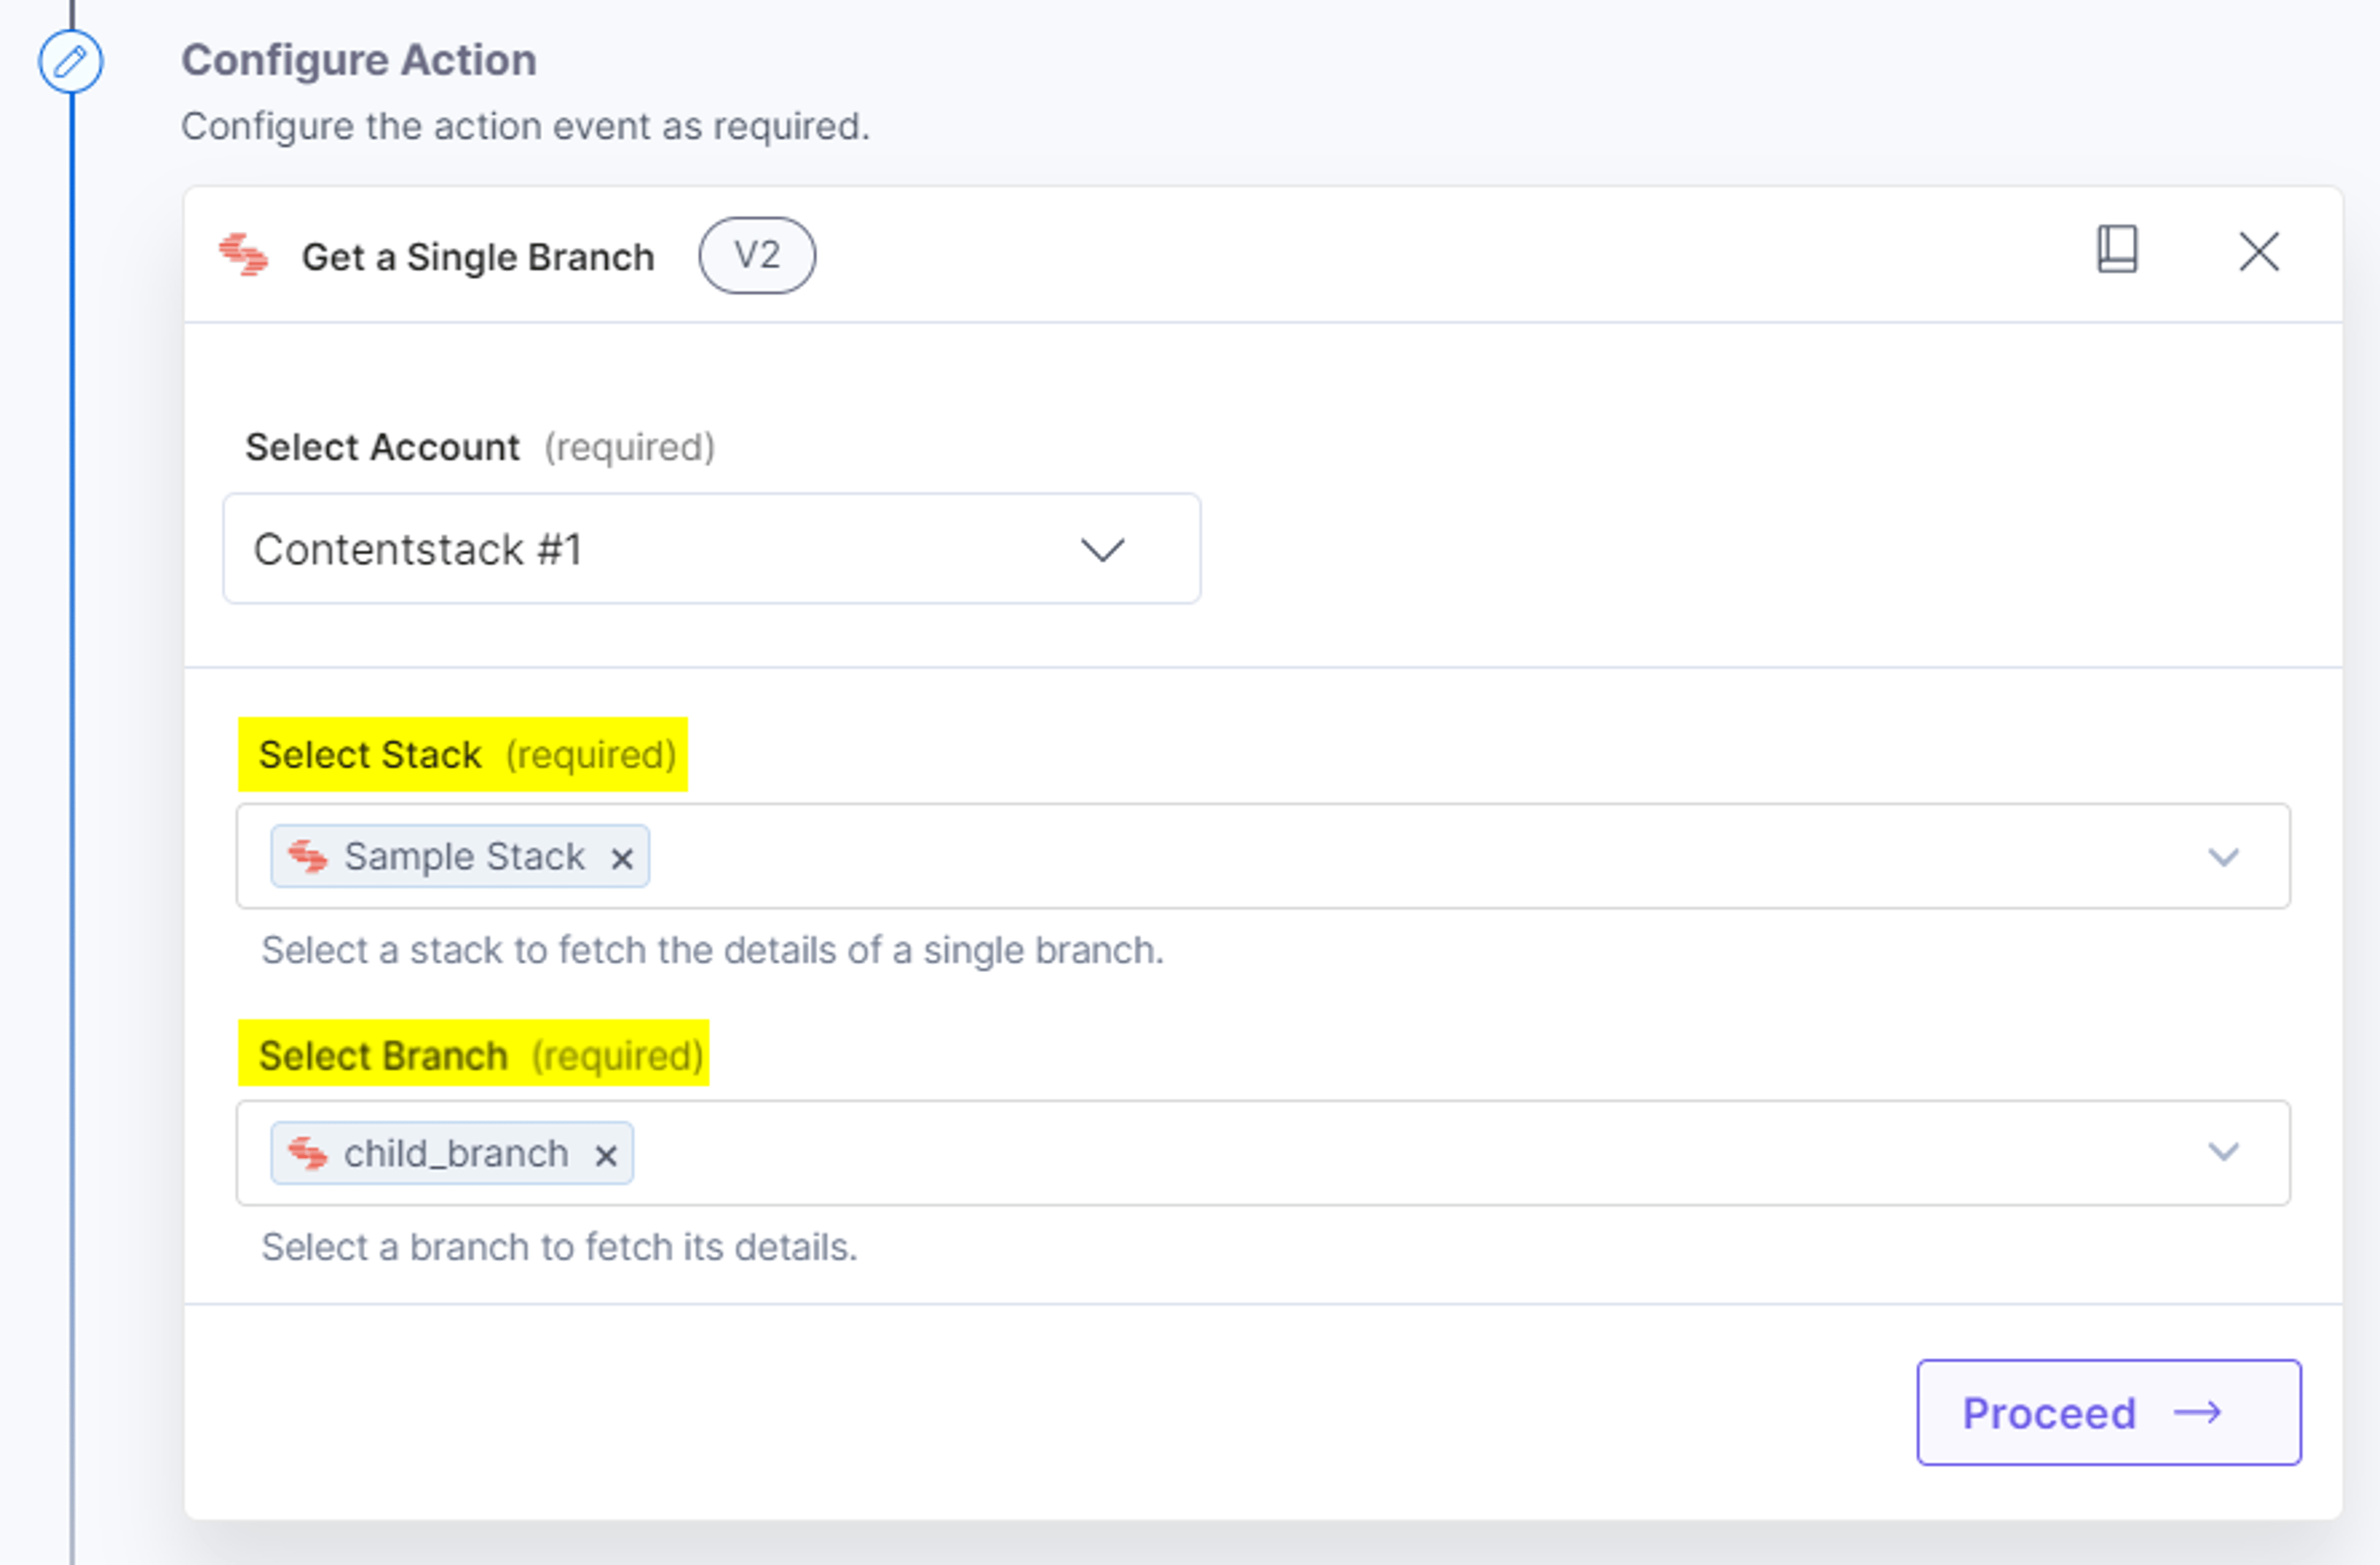Click the Select Account label
This screenshot has height=1565, width=2380.
click(x=382, y=447)
